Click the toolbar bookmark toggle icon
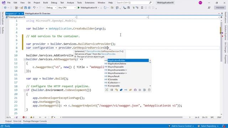The image size is (228, 128). point(142,7)
